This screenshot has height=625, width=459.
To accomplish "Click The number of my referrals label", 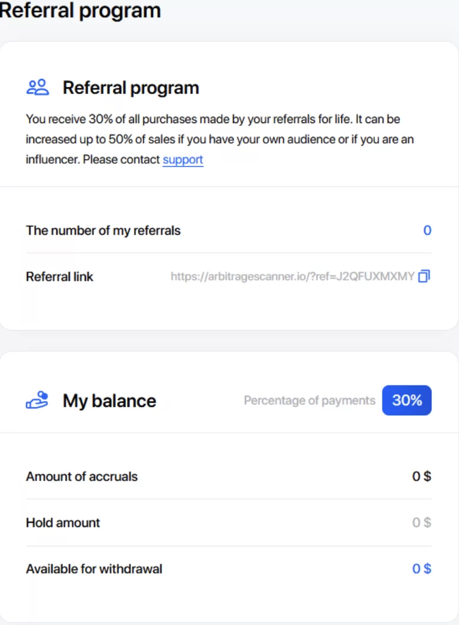I will pyautogui.click(x=103, y=231).
